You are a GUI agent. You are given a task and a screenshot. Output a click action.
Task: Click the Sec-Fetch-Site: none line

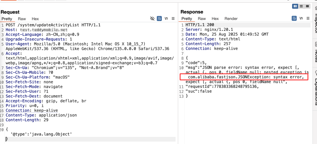point(29,82)
